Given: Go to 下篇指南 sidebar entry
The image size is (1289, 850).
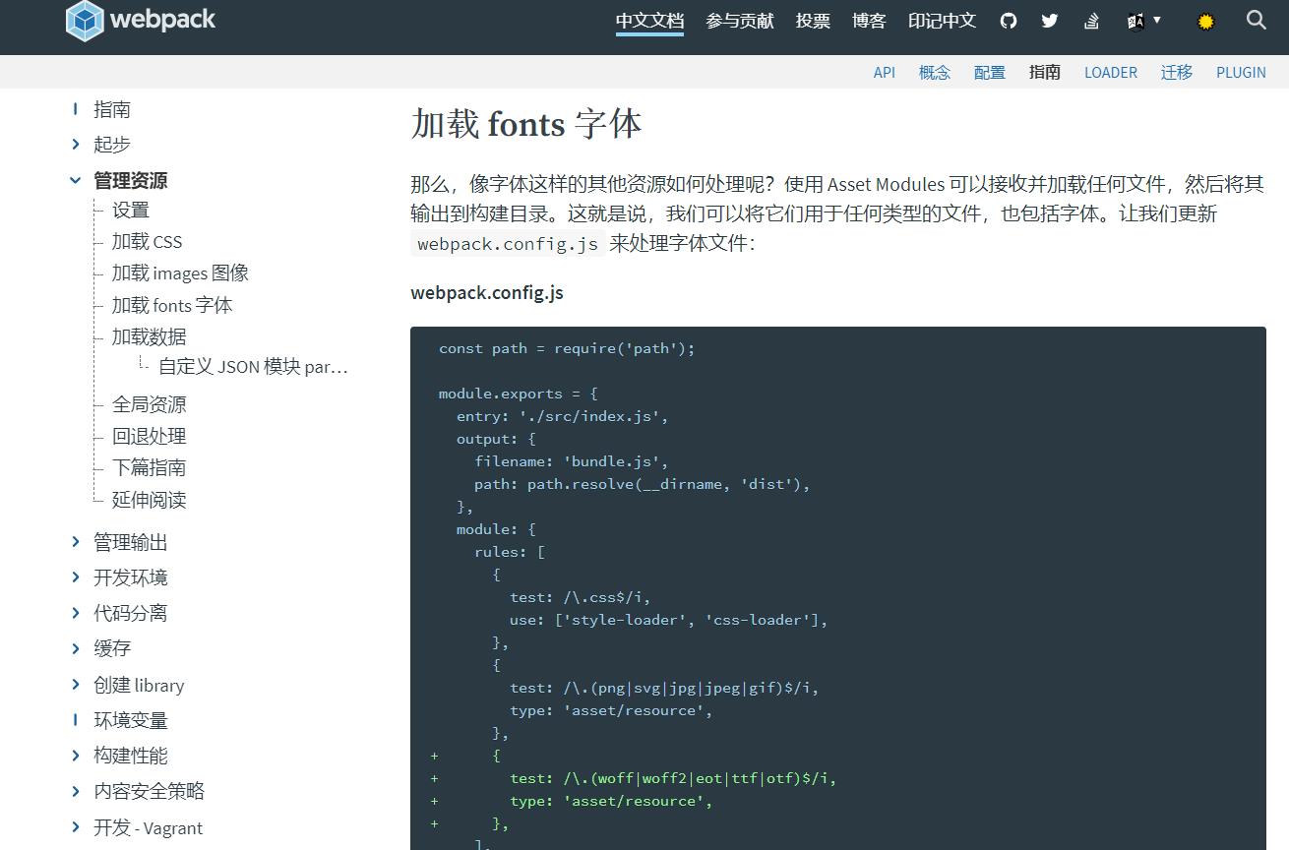Looking at the screenshot, I should click(x=150, y=467).
